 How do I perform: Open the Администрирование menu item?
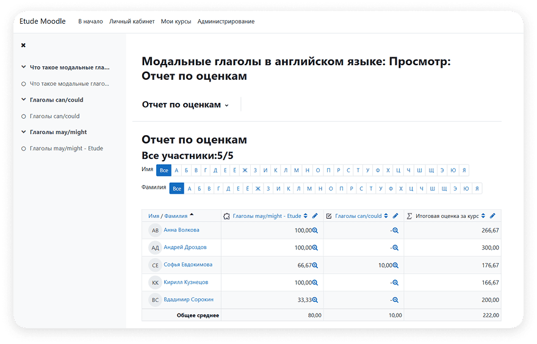coord(226,21)
